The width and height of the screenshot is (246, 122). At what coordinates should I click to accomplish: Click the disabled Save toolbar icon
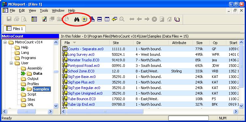coord(9,19)
